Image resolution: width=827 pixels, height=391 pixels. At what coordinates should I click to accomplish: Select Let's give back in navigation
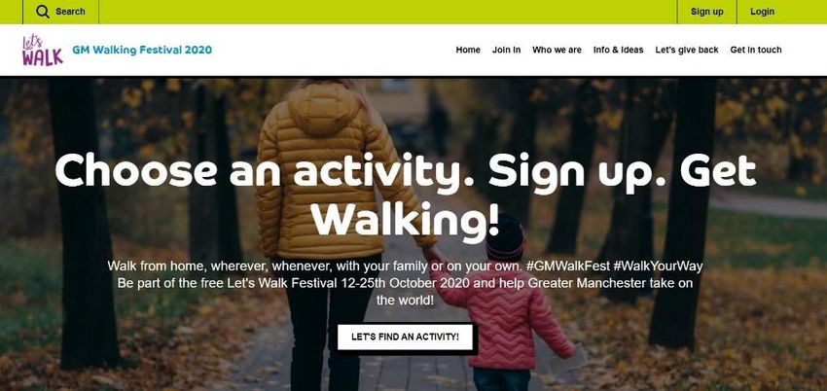pyautogui.click(x=687, y=50)
